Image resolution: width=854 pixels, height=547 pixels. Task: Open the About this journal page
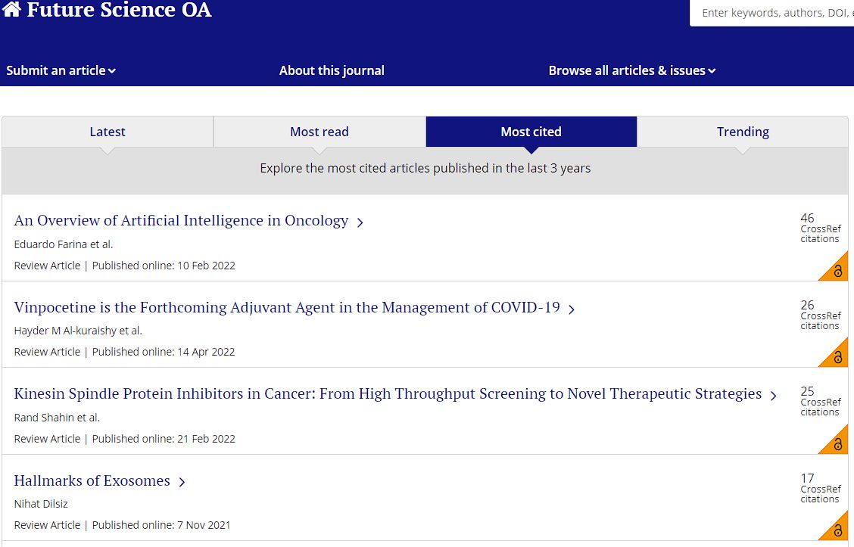pyautogui.click(x=332, y=70)
